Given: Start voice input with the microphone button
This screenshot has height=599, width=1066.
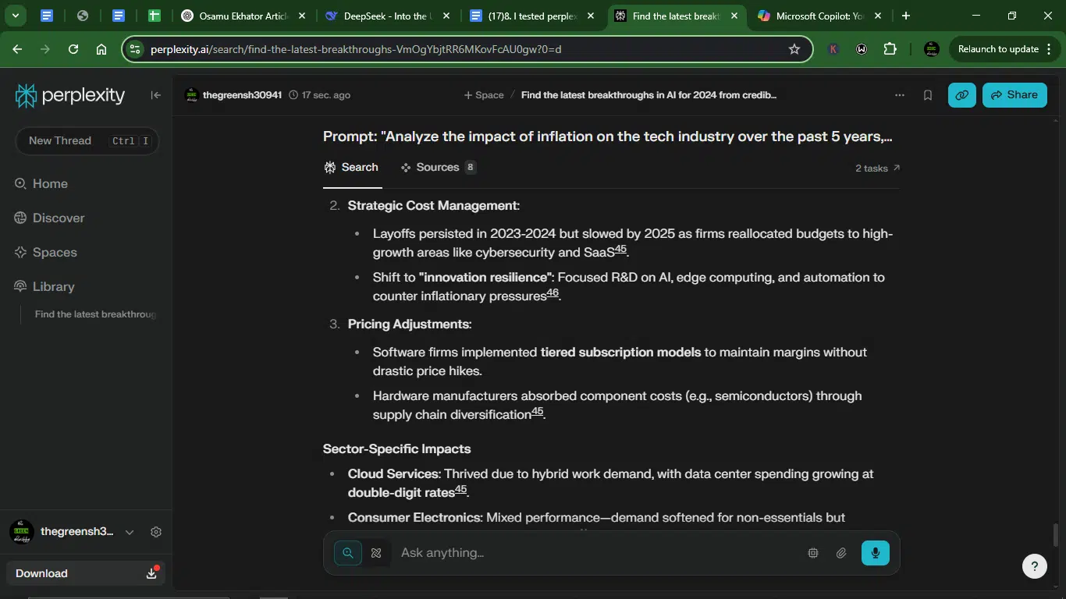Looking at the screenshot, I should point(876,553).
